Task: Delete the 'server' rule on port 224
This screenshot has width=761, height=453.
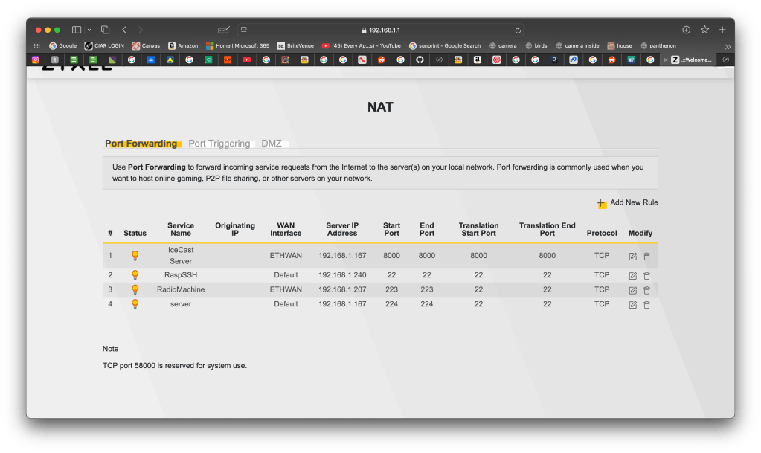Action: point(646,304)
